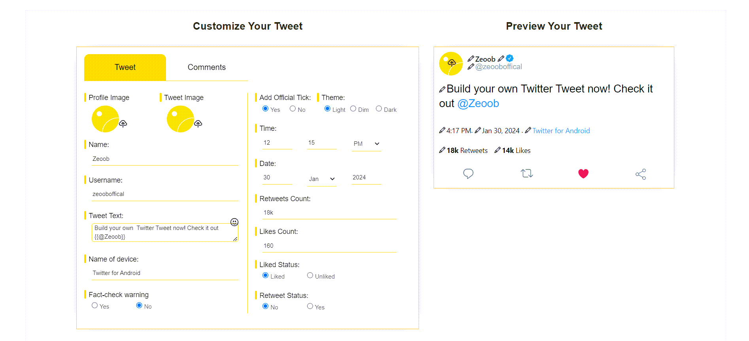
Task: Click the reply bubble icon in preview
Action: tap(468, 173)
